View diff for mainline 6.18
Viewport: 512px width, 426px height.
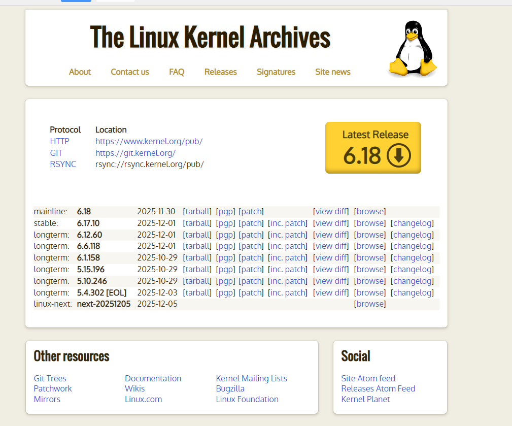click(331, 211)
